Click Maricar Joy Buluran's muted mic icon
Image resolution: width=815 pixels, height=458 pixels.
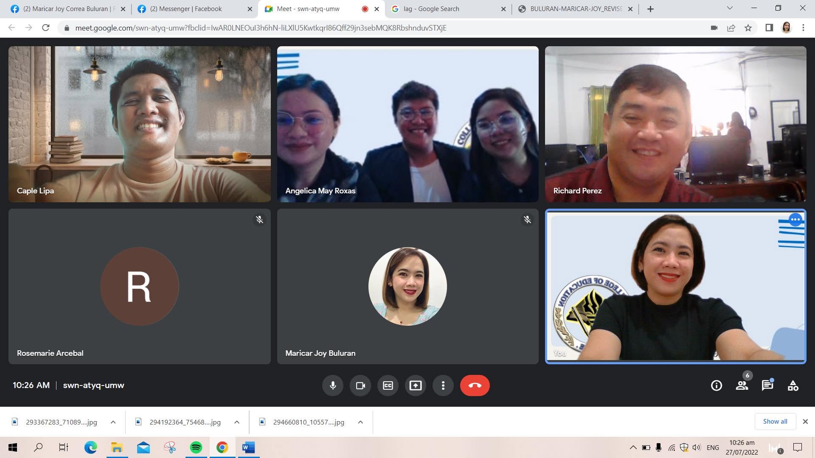pos(527,220)
